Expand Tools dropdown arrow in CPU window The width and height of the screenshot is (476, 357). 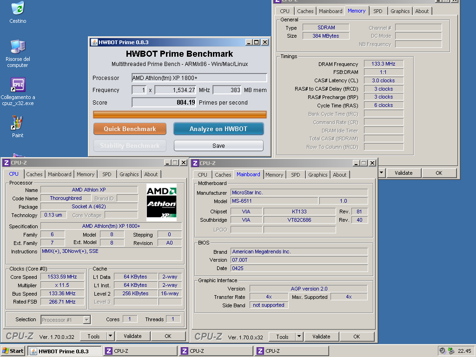coord(111,336)
